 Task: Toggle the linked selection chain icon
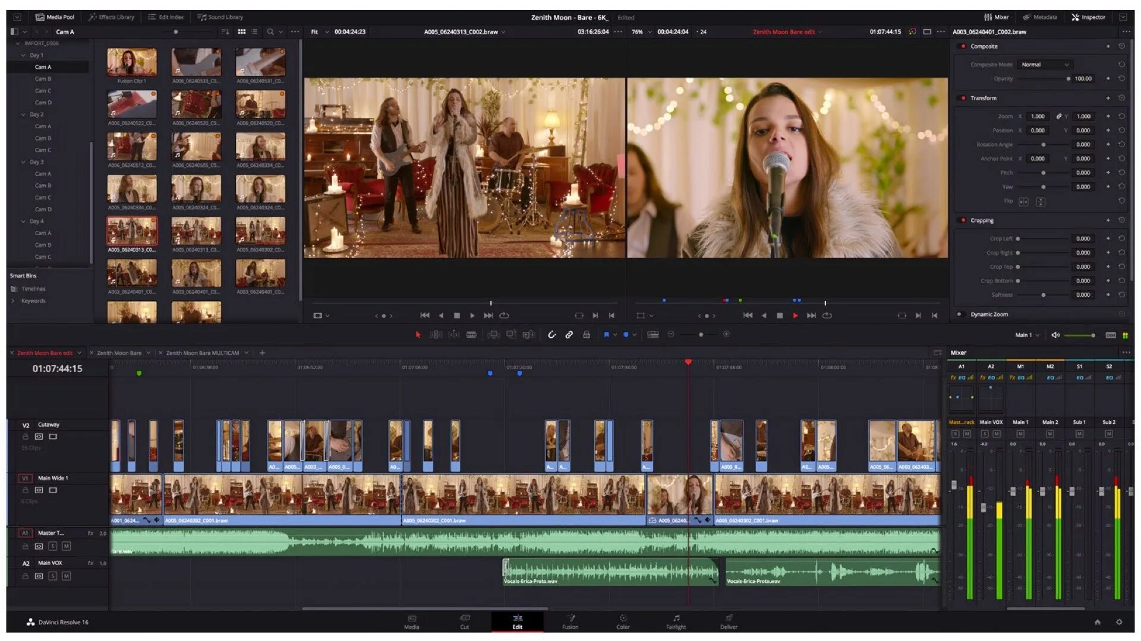click(x=569, y=335)
